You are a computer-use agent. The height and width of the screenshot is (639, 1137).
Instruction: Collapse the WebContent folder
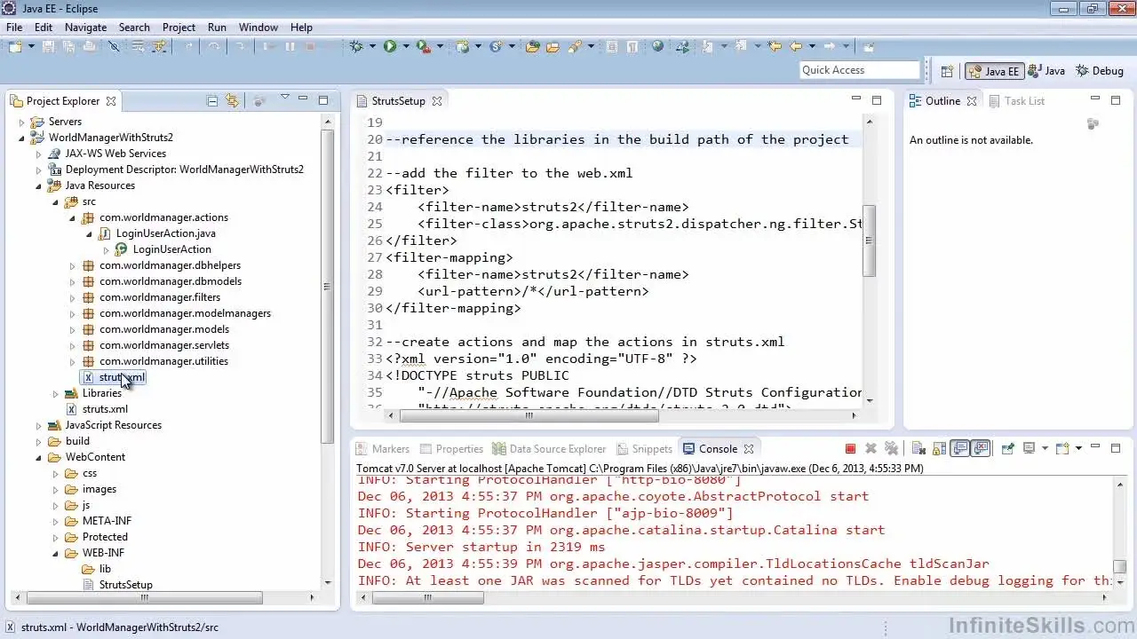39,457
